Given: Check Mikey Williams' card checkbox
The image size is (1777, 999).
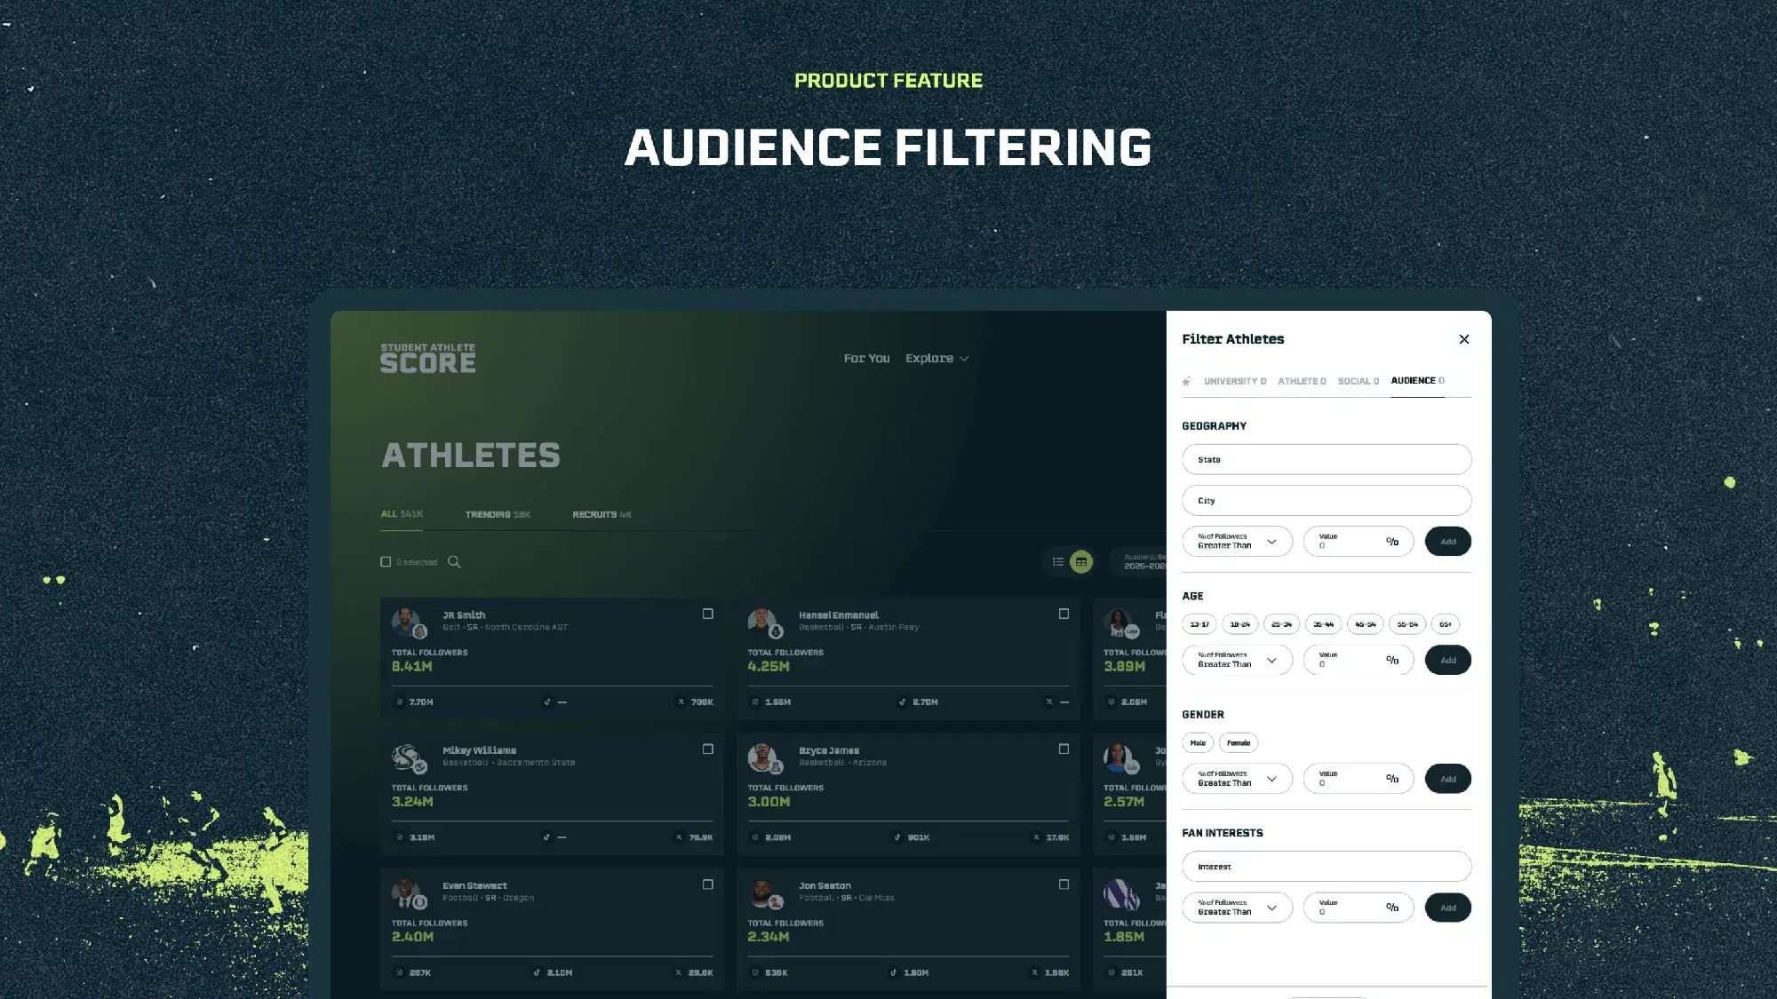Looking at the screenshot, I should [x=708, y=749].
